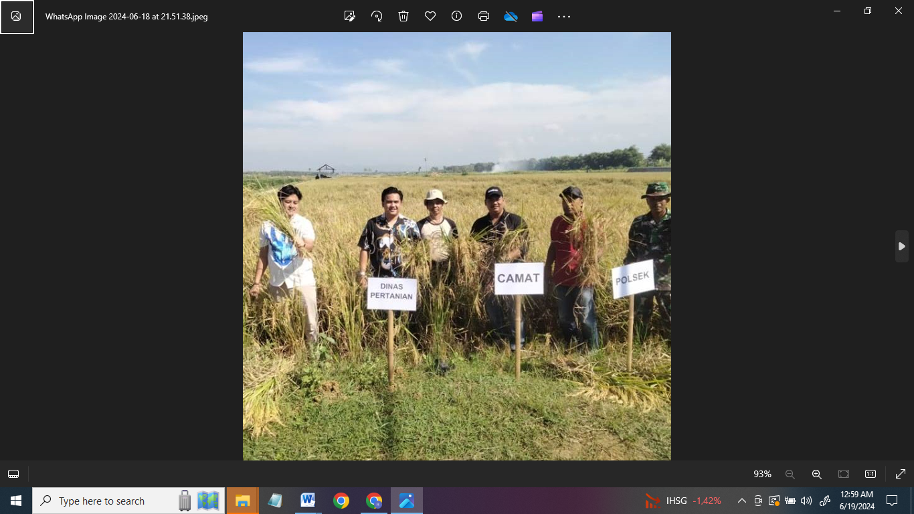Image resolution: width=914 pixels, height=514 pixels.
Task: Rotate the image clockwise
Action: 376,16
